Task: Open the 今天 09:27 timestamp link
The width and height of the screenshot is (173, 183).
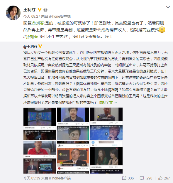Action: (x=32, y=16)
